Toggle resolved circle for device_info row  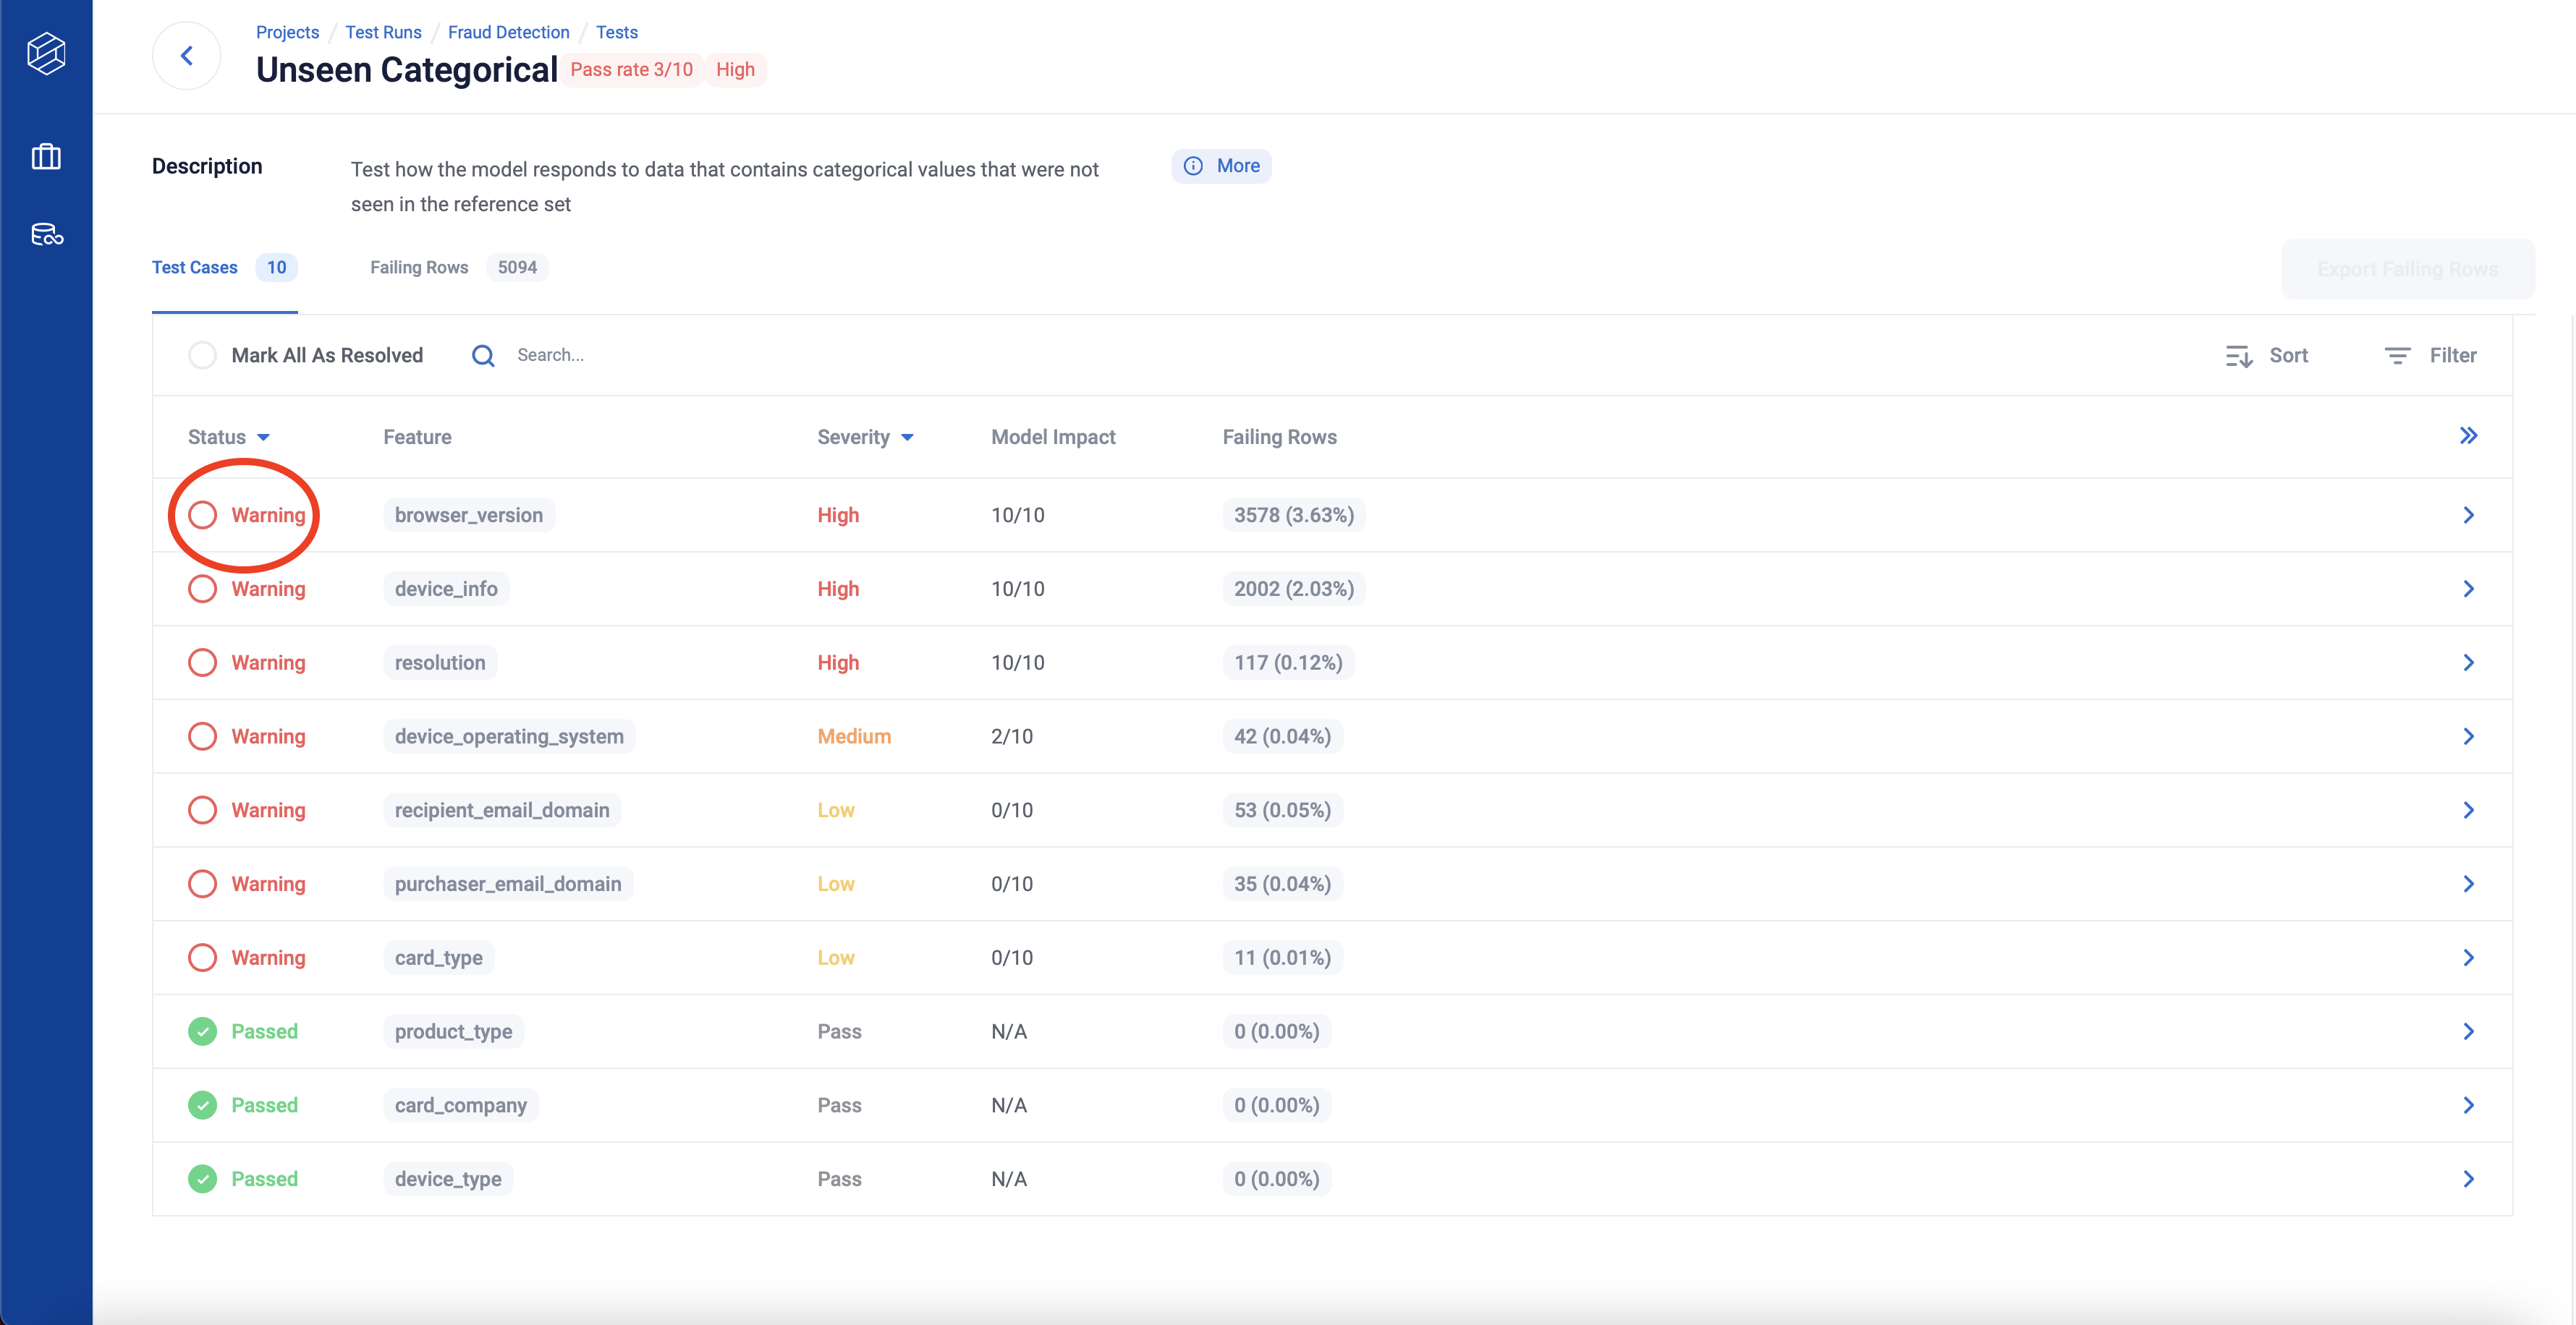point(202,589)
